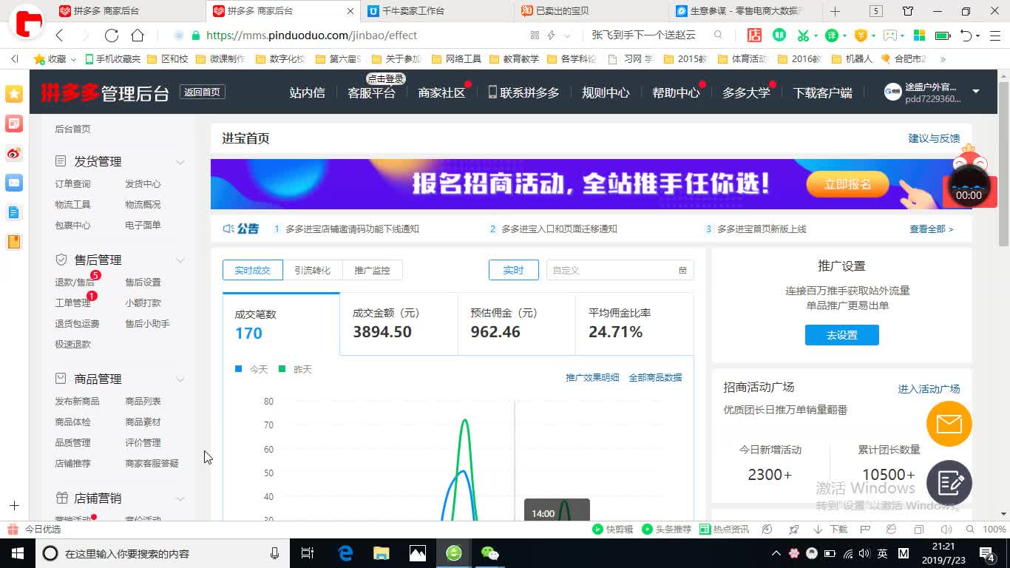1010x568 pixels.
Task: Click the colorful grid apps icon
Action: (920, 35)
